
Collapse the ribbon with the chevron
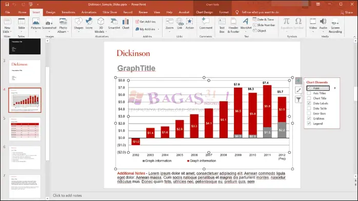354,36
